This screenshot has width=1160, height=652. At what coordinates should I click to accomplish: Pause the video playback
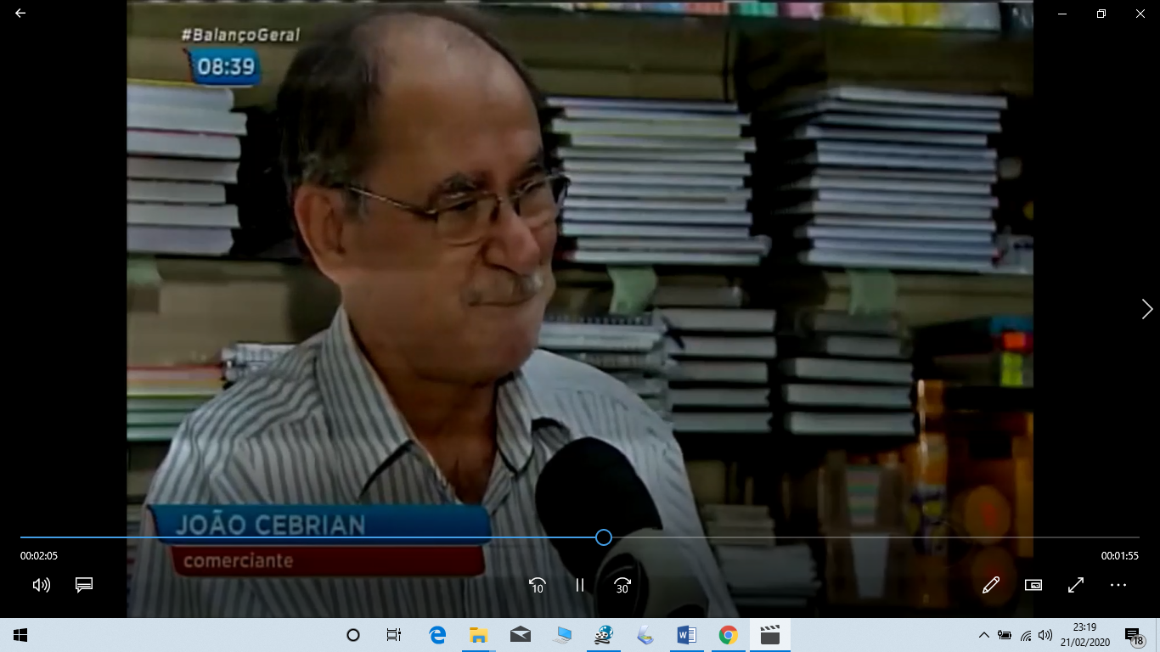[580, 585]
